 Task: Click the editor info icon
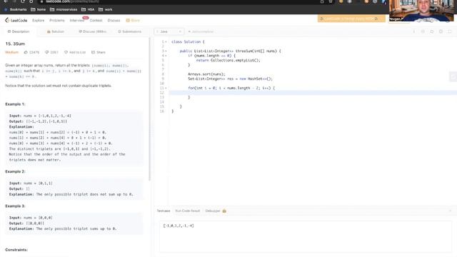click(414, 31)
